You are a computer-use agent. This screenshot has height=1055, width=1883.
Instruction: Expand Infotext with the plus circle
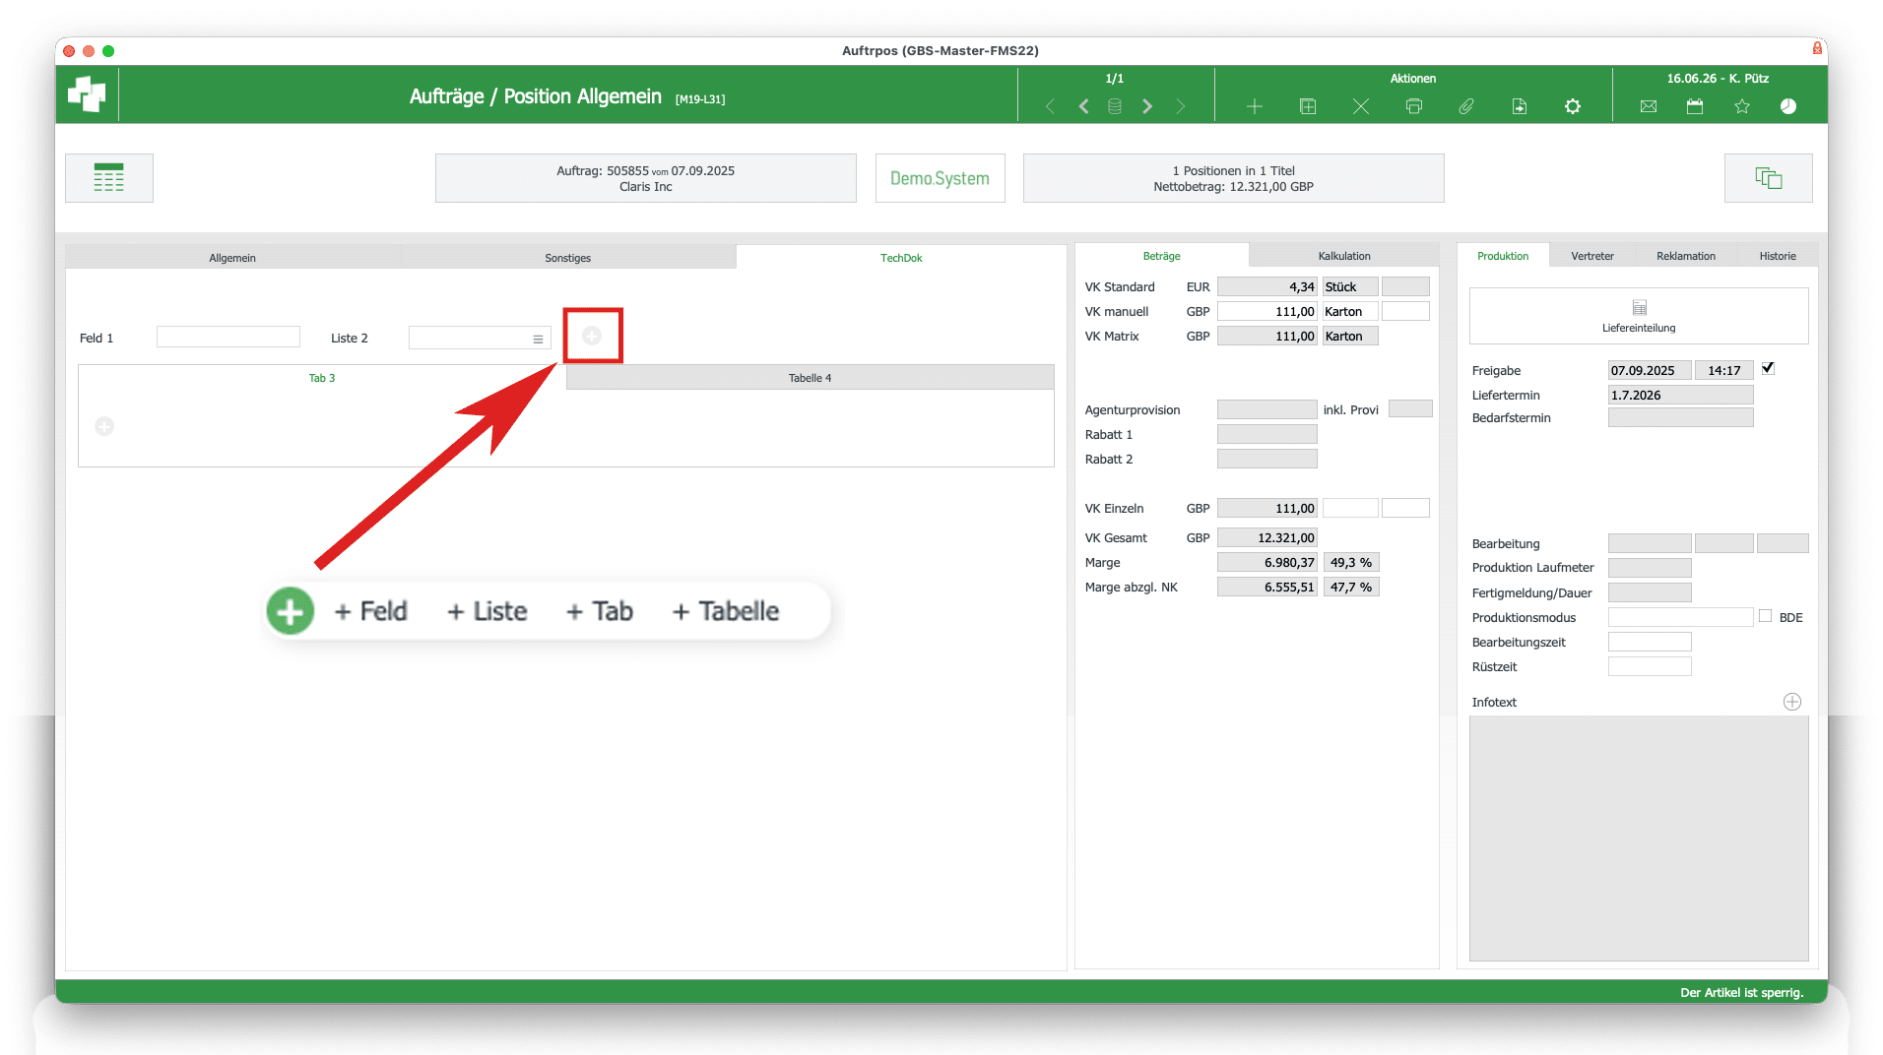coord(1792,702)
